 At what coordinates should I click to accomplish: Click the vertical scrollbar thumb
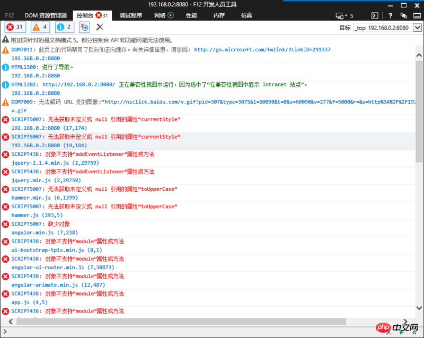(419, 111)
